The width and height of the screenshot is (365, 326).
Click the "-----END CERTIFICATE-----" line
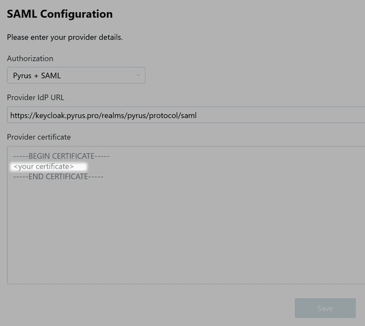point(58,177)
